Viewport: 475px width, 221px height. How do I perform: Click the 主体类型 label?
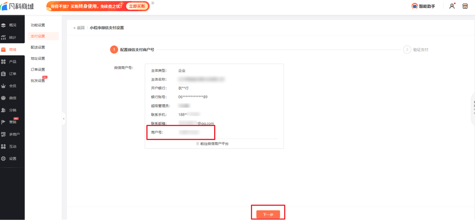159,70
